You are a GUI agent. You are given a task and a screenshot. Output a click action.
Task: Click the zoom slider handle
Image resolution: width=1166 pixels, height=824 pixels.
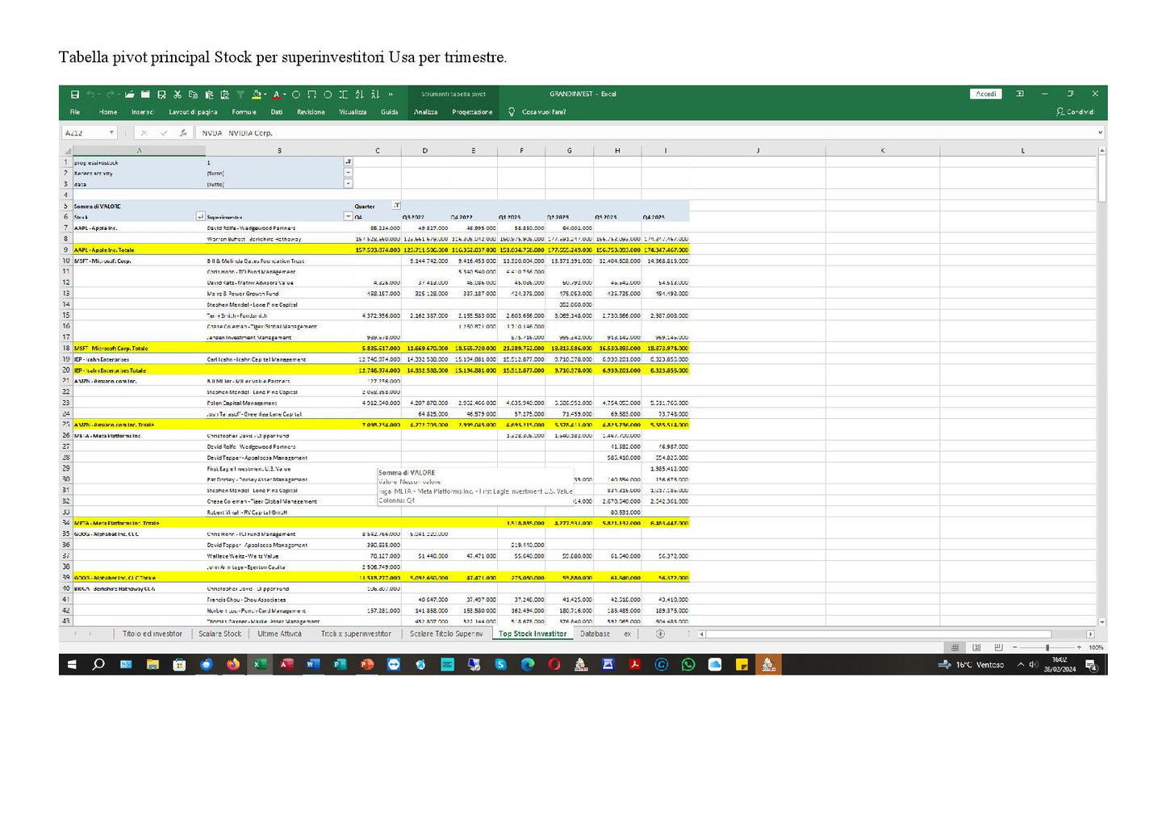pos(1047,647)
